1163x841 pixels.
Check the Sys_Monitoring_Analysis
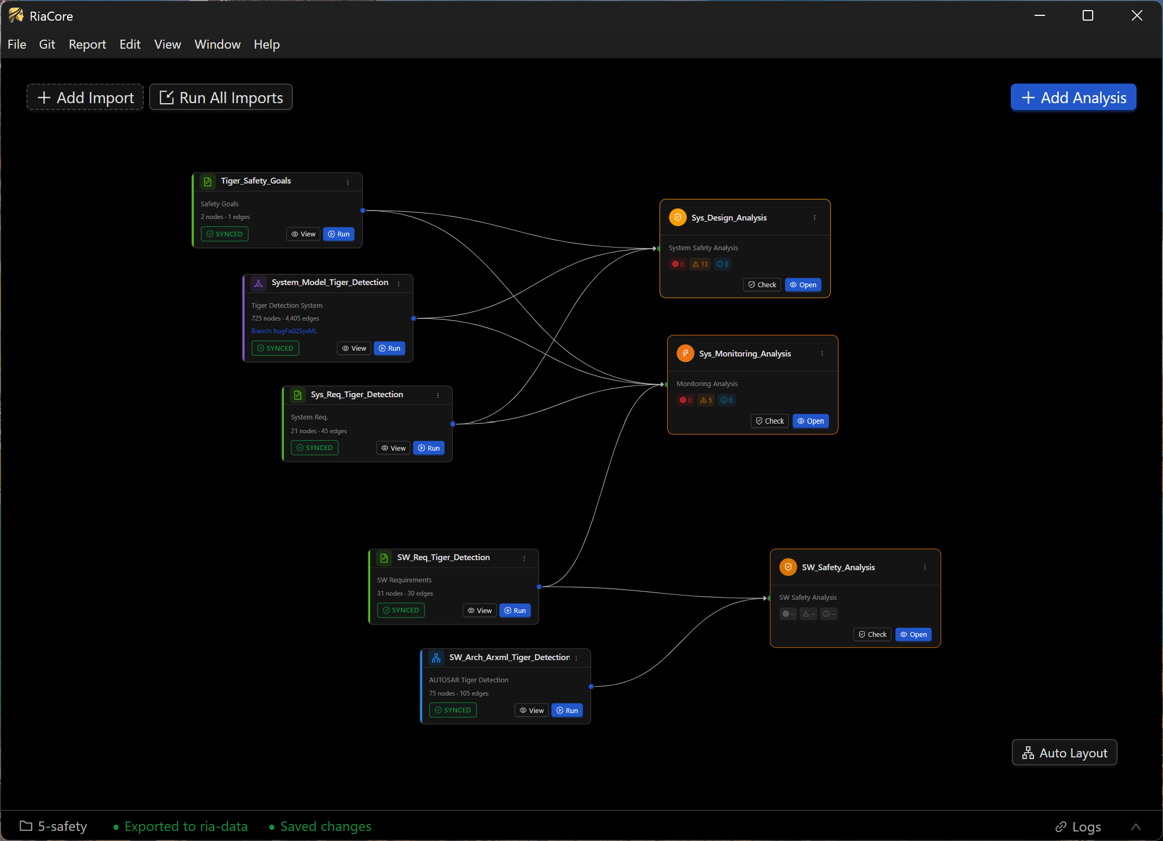click(770, 421)
